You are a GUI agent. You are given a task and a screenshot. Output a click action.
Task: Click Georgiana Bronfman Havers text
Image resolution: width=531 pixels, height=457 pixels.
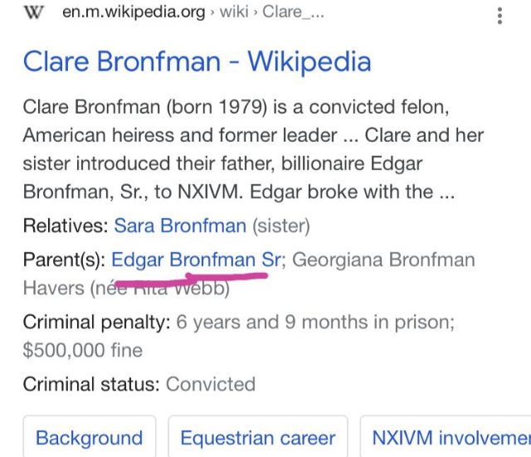tap(249, 274)
